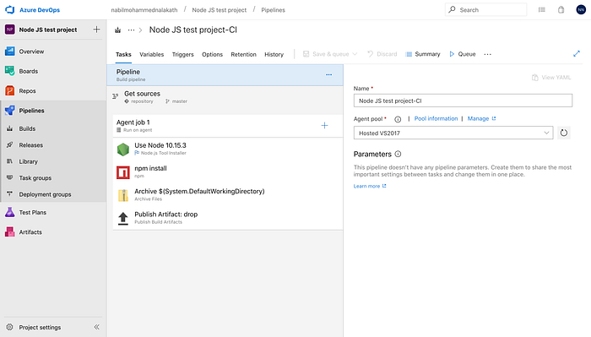591x337 pixels.
Task: Go to Releases under Pipelines
Action: (31, 145)
